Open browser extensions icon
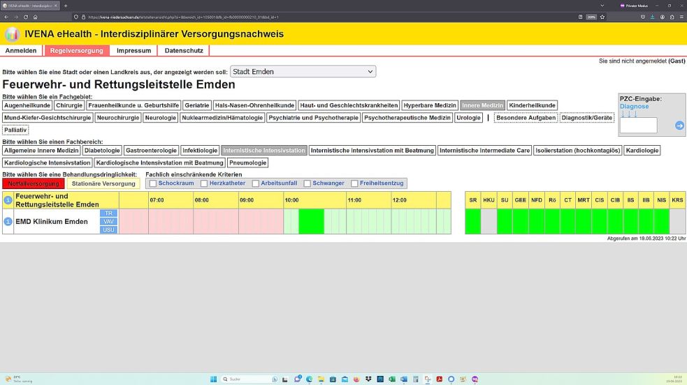The height and width of the screenshot is (385, 687). pyautogui.click(x=672, y=17)
